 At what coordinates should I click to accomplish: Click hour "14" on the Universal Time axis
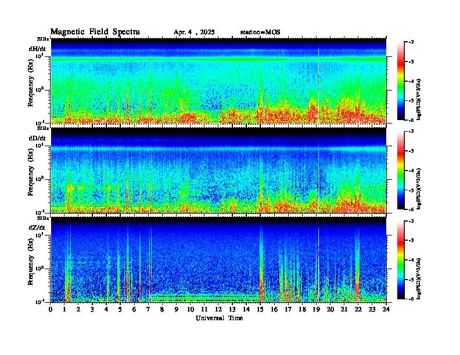tap(246, 309)
